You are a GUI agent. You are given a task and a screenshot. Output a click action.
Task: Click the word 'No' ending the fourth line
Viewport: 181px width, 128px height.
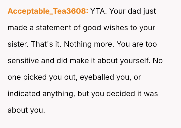(x=158, y=61)
